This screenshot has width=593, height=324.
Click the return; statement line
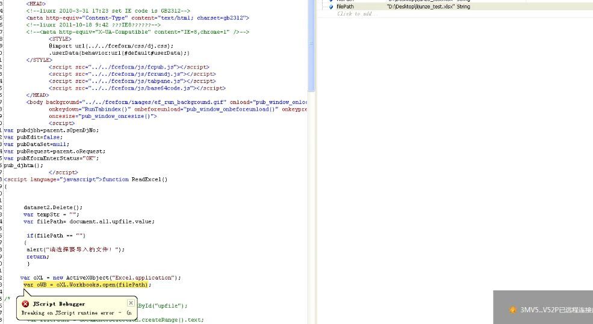point(38,257)
